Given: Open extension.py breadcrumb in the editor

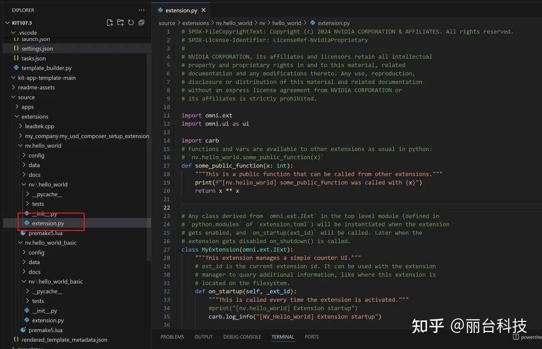Looking at the screenshot, I should click(334, 23).
